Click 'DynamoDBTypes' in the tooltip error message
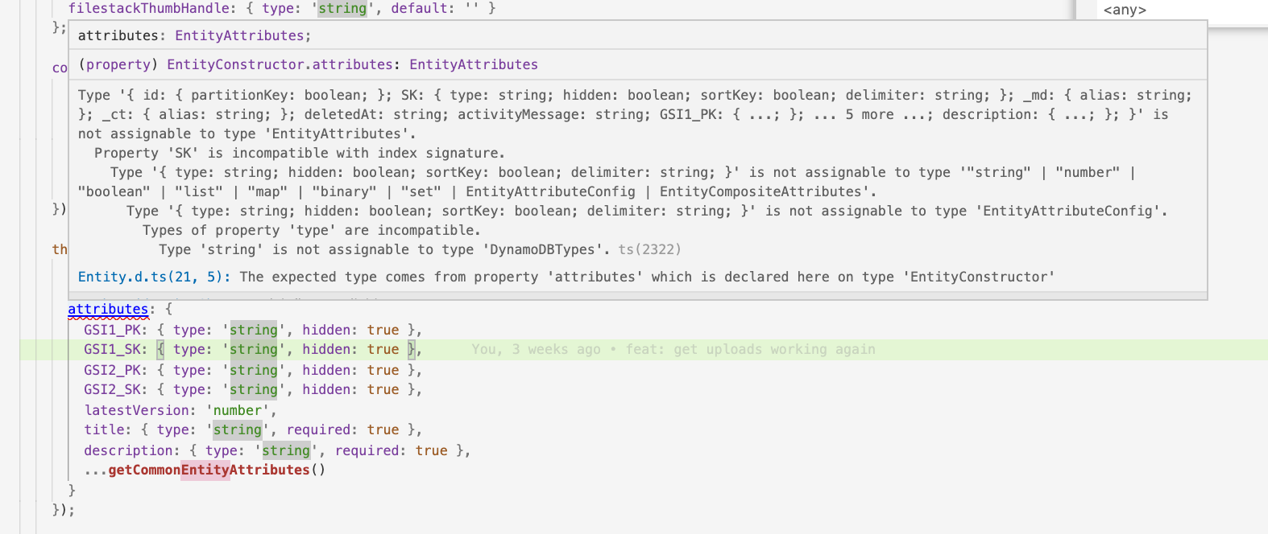 (542, 249)
